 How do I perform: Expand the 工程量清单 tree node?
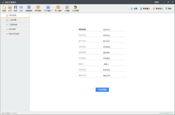click(7, 25)
